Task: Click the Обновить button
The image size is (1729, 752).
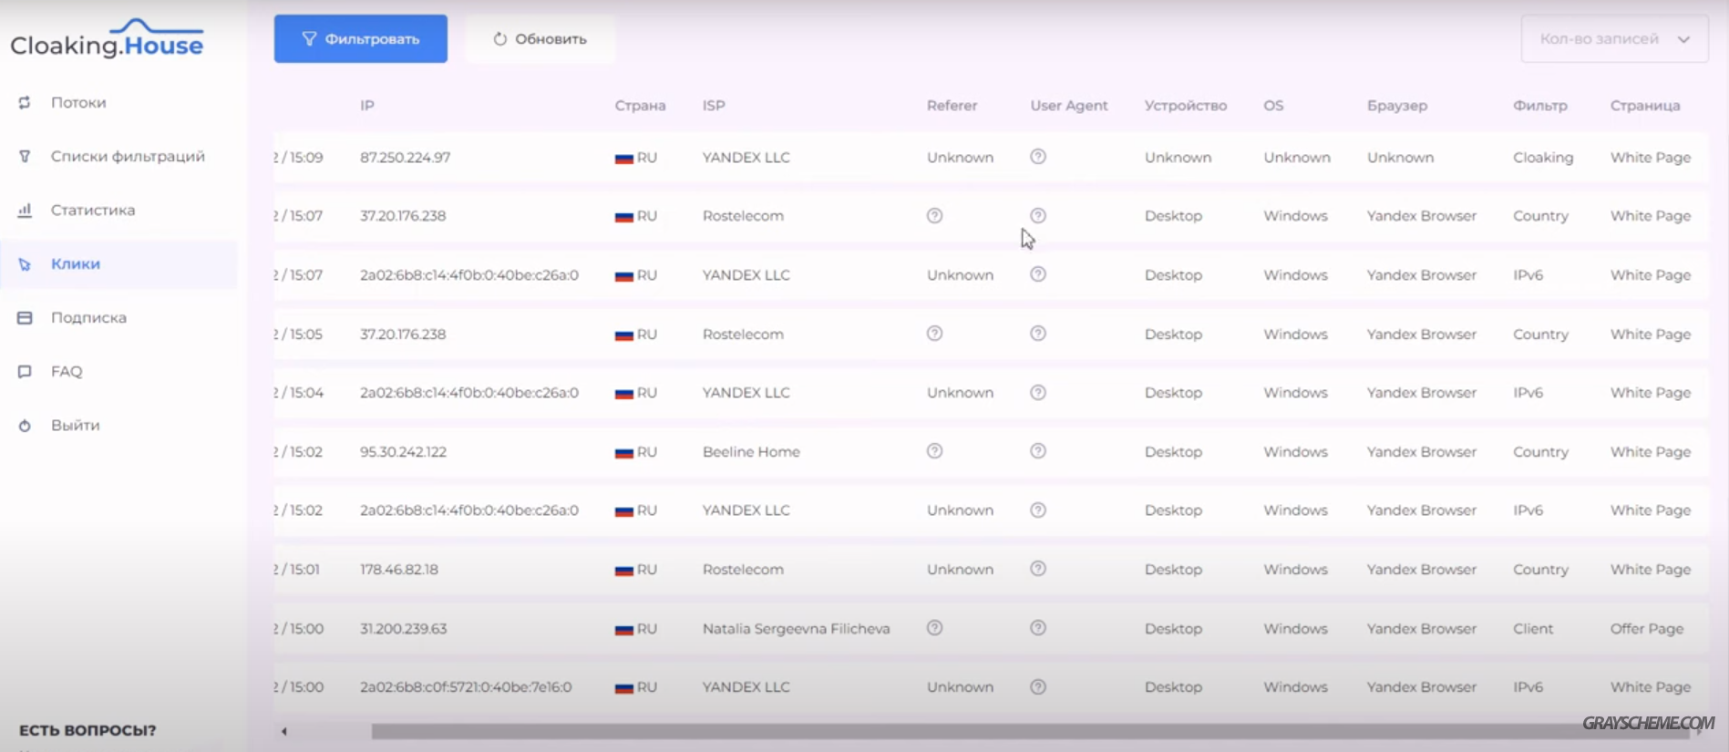Action: click(x=540, y=38)
